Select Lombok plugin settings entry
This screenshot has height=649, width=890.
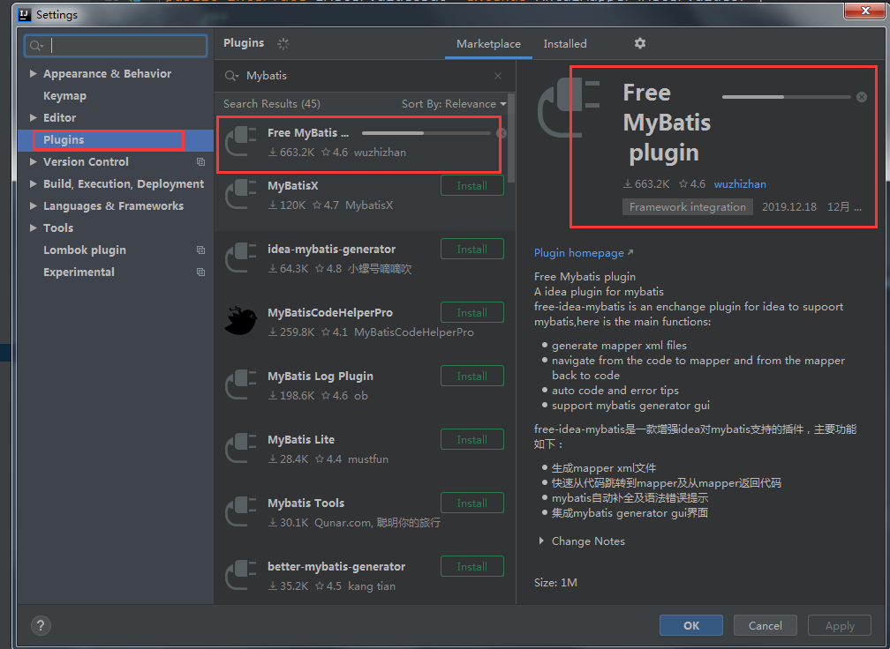[x=85, y=250]
